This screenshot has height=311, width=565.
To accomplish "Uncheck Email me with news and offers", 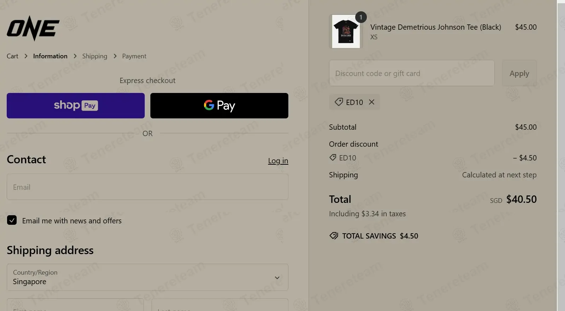I will coord(12,221).
